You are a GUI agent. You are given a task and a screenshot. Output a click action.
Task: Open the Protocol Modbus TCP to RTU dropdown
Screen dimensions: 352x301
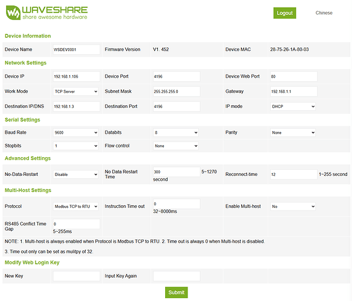tap(76, 206)
